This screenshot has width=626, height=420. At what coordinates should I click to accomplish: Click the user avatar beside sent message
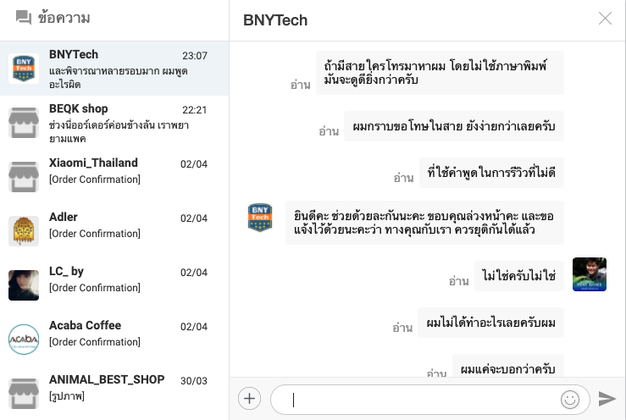590,274
